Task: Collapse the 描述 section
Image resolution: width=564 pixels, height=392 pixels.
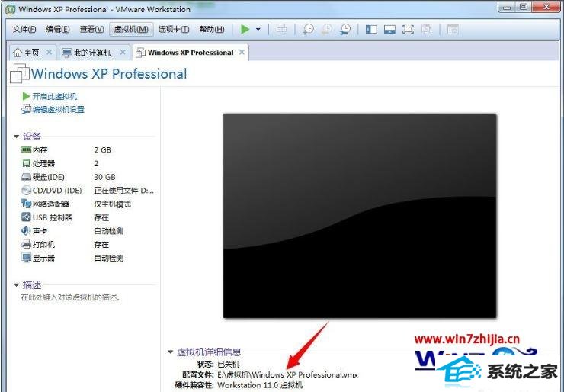Action: click(x=16, y=285)
